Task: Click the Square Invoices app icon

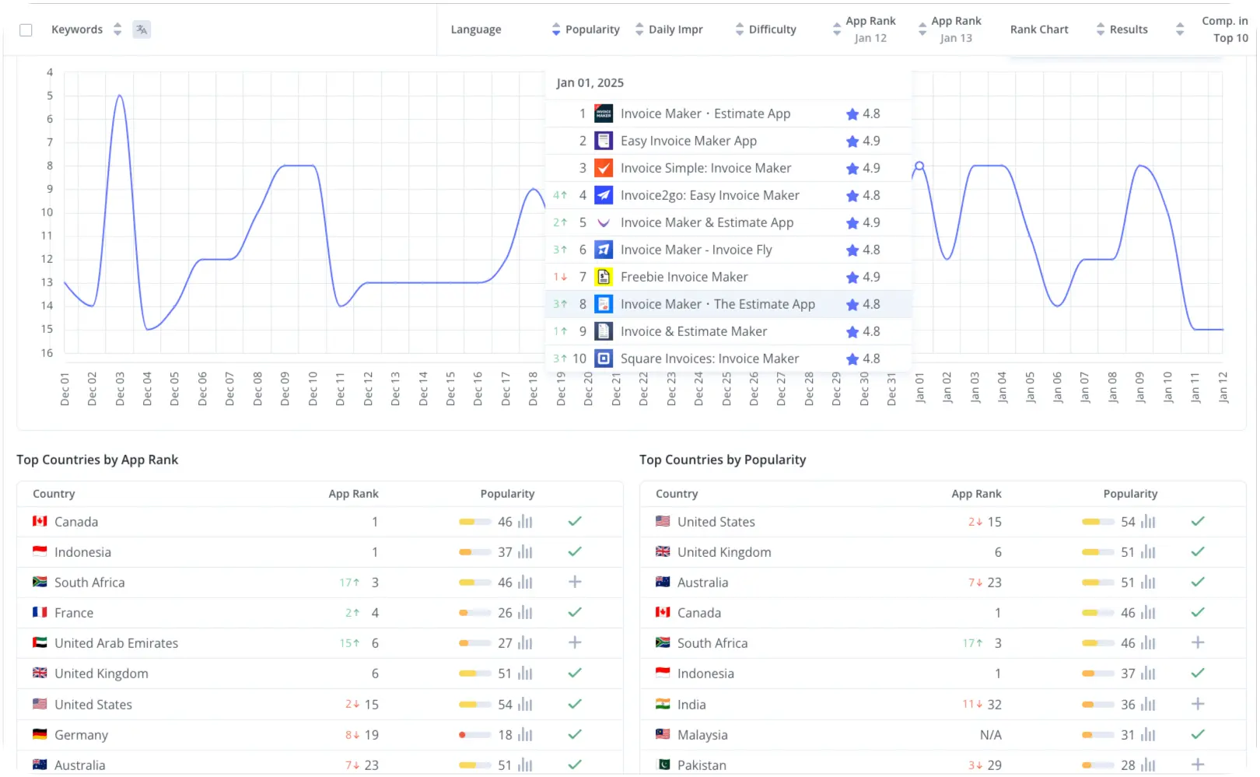Action: coord(604,359)
